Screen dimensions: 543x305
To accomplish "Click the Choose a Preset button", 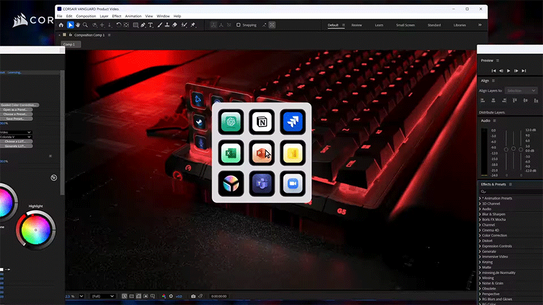I will click(x=16, y=113).
